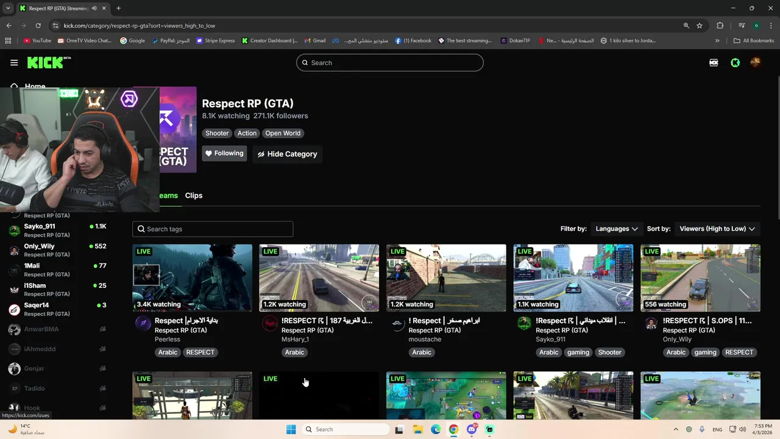780x439 pixels.
Task: Switch to Clips tab
Action: click(194, 196)
